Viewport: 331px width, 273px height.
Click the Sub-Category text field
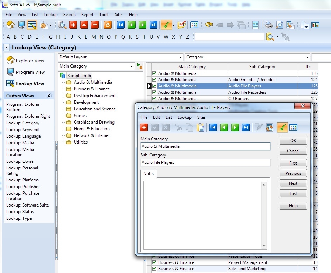click(x=205, y=162)
